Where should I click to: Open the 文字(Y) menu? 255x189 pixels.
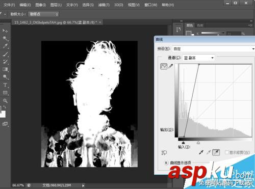click(x=72, y=5)
